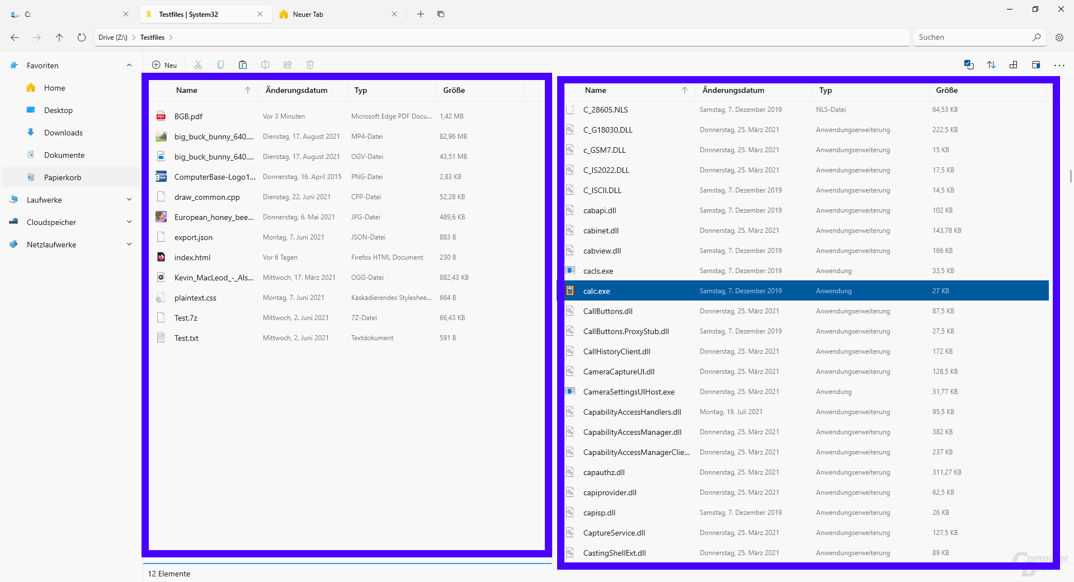Open Downloads in the sidebar
Screen dimensions: 1074x582
[72, 133]
